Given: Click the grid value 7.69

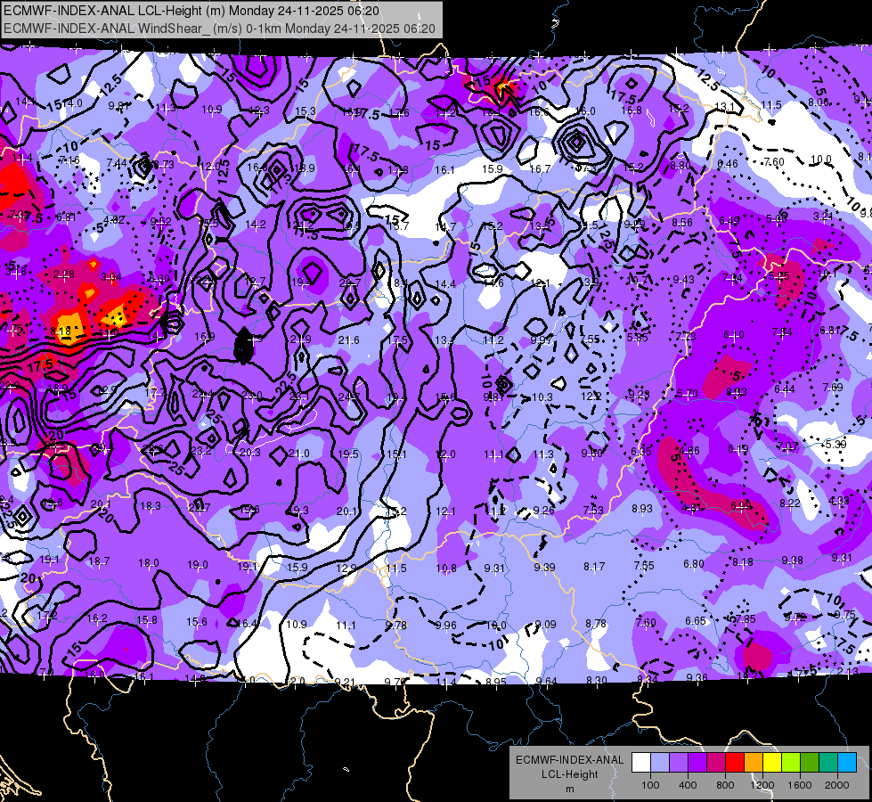Looking at the screenshot, I should [x=833, y=388].
